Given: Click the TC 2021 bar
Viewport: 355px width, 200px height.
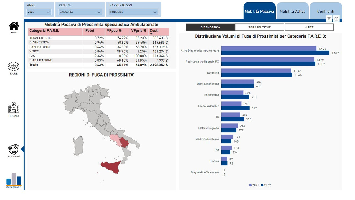Looking at the screenshot, I should coord(231,115).
